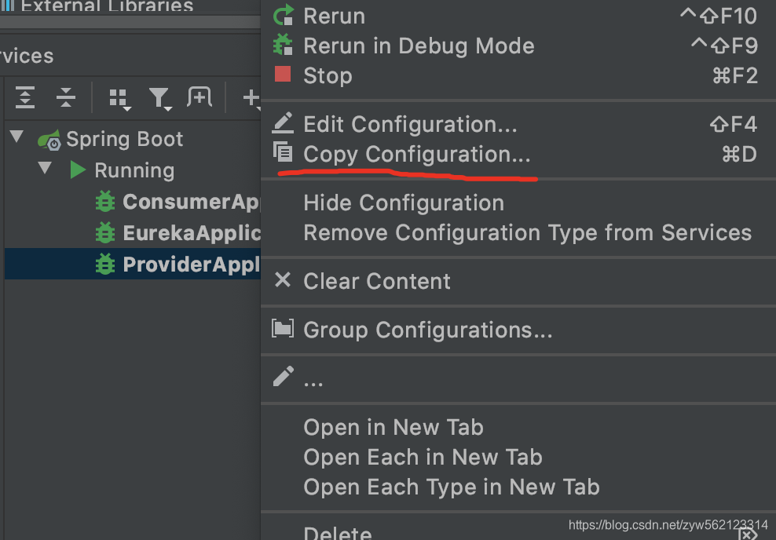The image size is (776, 540).
Task: Choose Stop from the context menu
Action: click(518, 75)
